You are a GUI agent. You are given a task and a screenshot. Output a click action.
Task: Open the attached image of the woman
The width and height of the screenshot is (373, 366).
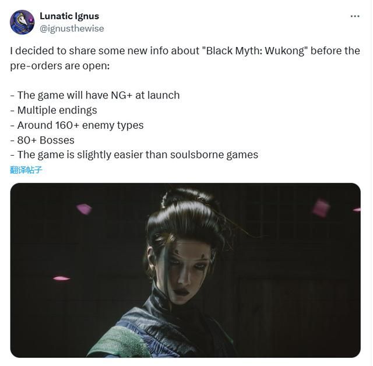pyautogui.click(x=185, y=270)
